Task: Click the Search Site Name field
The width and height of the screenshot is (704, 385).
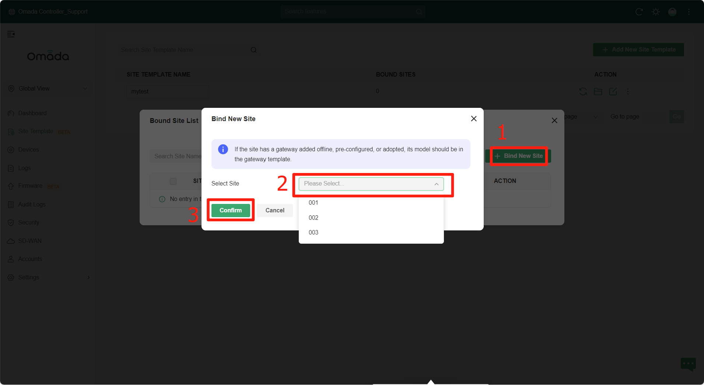Action: 176,156
